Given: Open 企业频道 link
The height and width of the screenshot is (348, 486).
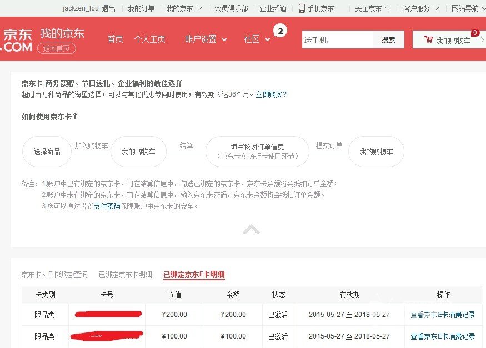Looking at the screenshot, I should click(273, 8).
